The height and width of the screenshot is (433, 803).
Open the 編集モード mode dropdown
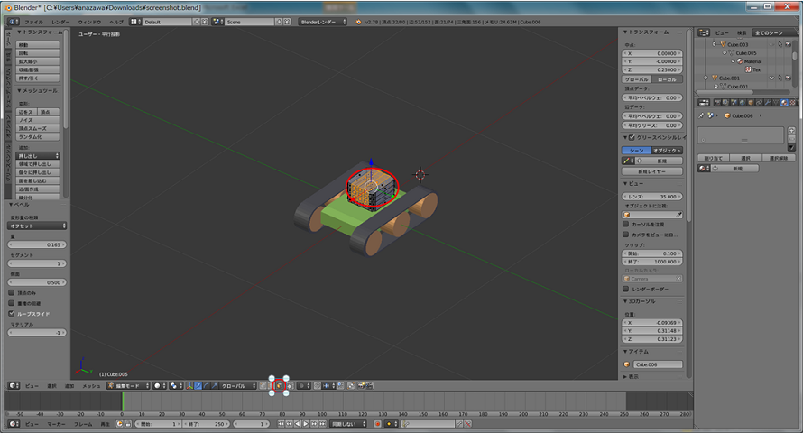coord(126,385)
